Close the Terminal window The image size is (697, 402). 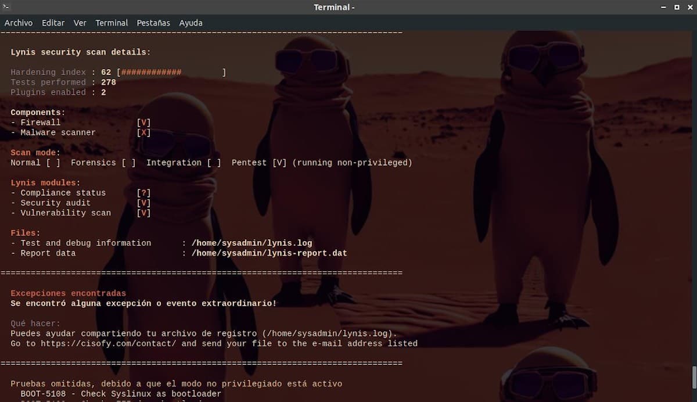tap(689, 7)
